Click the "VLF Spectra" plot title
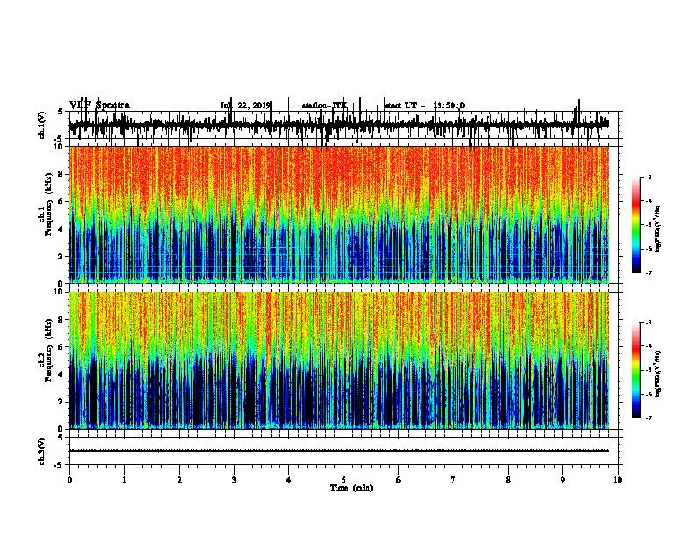The image size is (696, 538). pyautogui.click(x=99, y=105)
